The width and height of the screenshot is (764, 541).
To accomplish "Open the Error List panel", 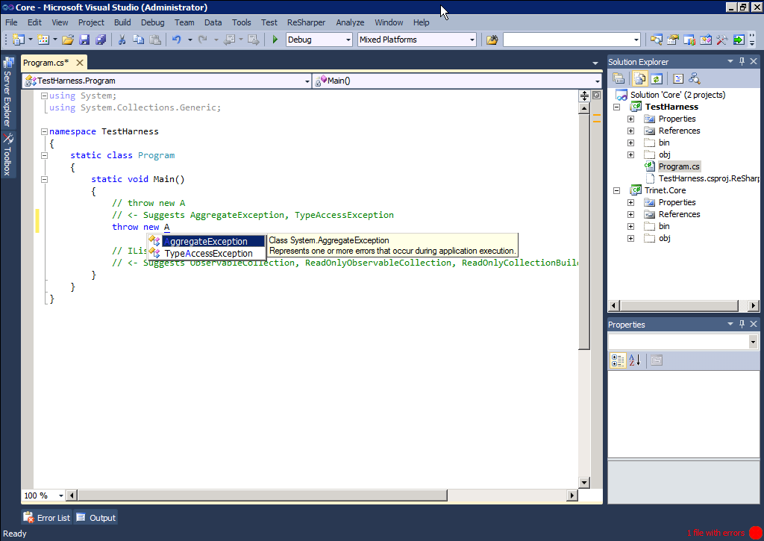I will (47, 518).
